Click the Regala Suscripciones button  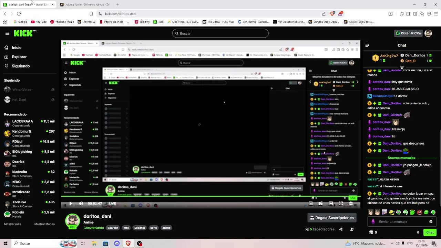(332, 218)
